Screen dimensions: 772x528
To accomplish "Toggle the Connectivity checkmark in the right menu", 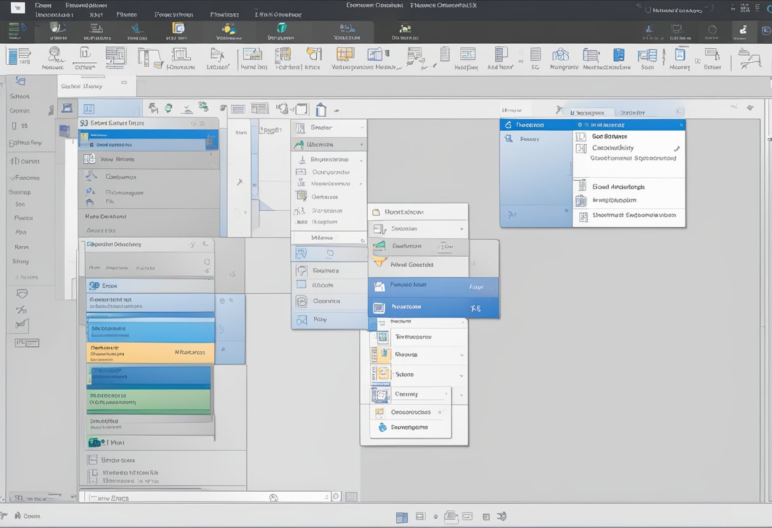I will [677, 148].
